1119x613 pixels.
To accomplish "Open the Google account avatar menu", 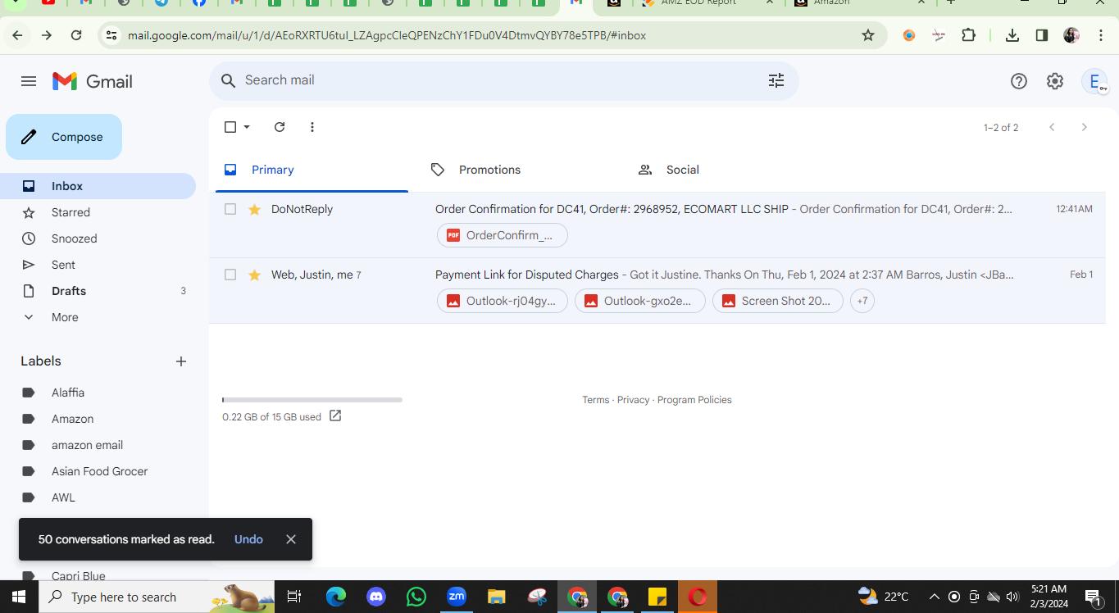I will 1094,81.
